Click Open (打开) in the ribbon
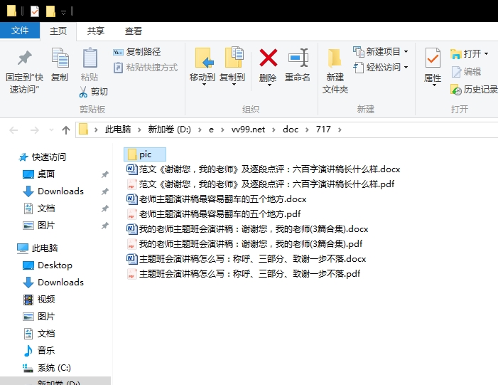 (469, 53)
